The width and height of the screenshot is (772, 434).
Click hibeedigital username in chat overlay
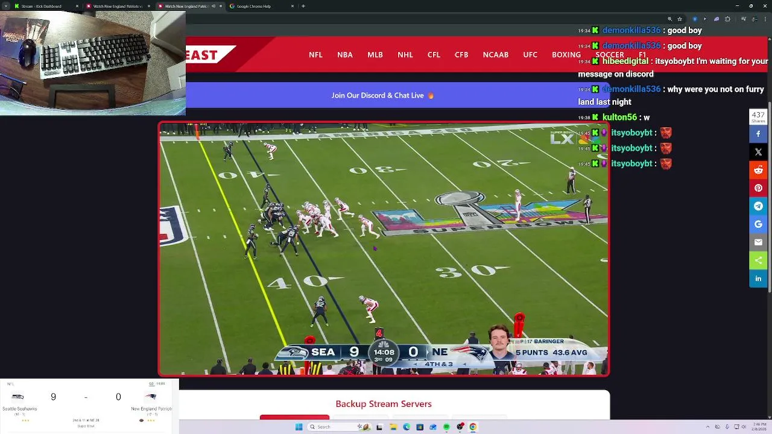pyautogui.click(x=625, y=61)
